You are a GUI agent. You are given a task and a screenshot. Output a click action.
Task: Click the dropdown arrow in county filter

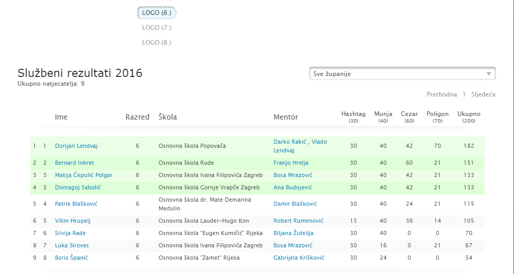489,74
